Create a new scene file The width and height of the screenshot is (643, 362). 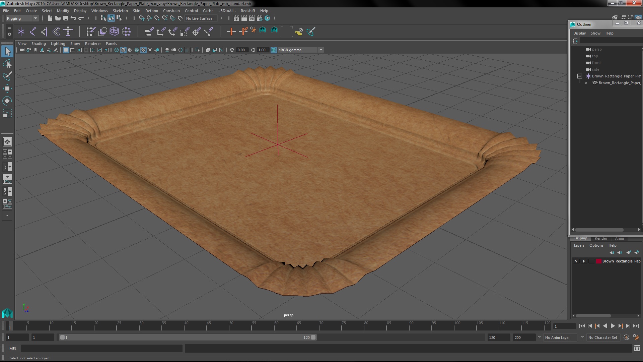tap(50, 18)
